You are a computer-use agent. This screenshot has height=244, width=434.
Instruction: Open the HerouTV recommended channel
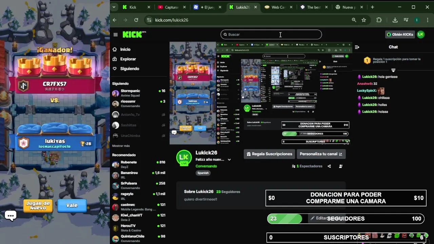point(139,228)
